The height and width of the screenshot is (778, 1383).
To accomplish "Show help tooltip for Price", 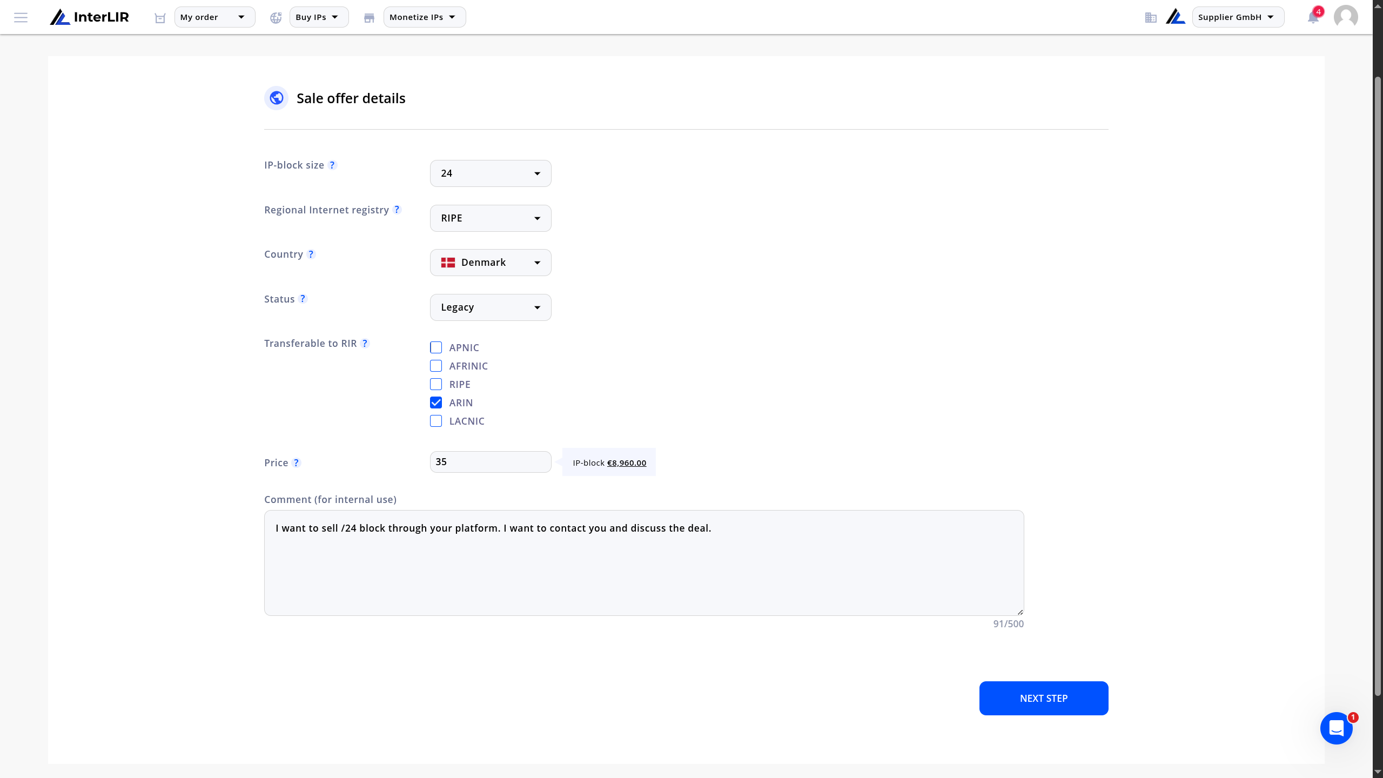I will (296, 462).
